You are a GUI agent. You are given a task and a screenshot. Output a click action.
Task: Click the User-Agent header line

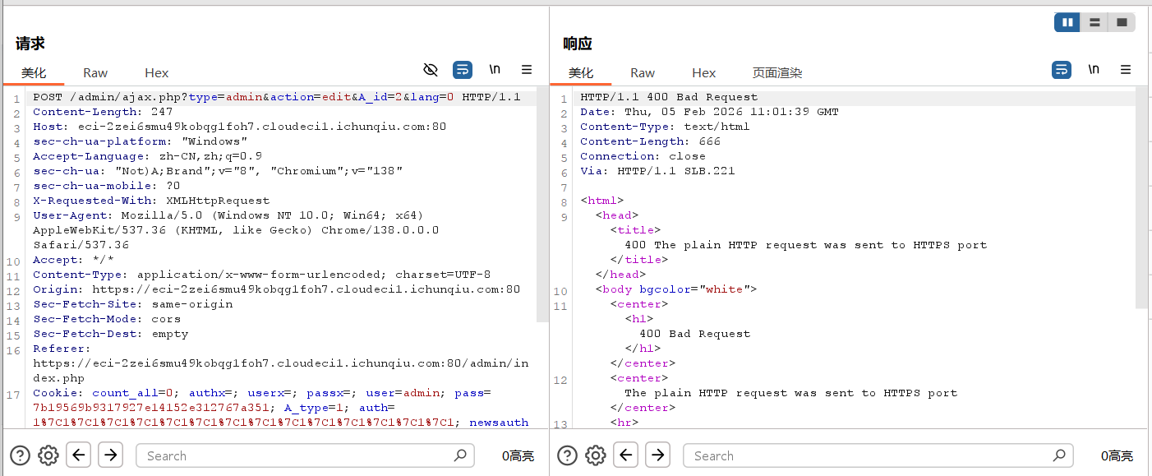tap(236, 230)
